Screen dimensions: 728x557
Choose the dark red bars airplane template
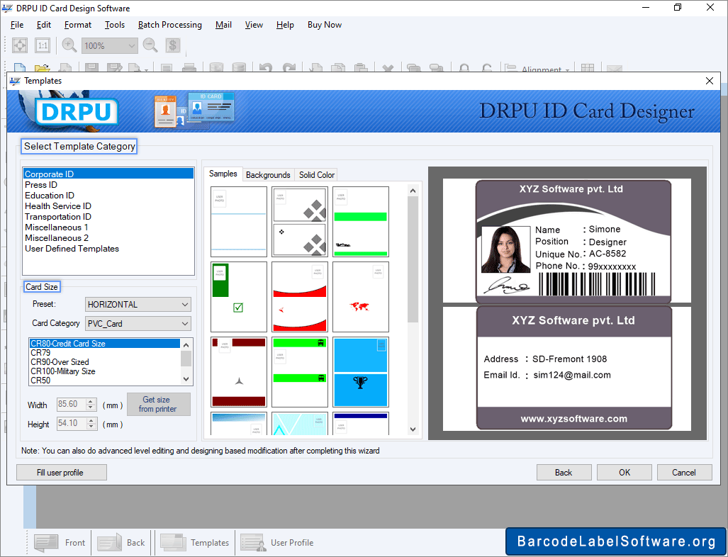(239, 372)
